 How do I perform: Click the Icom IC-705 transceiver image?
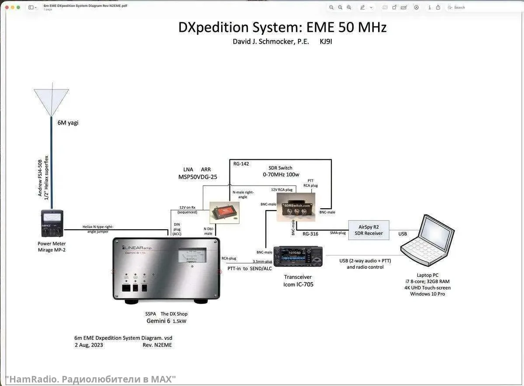tap(298, 256)
